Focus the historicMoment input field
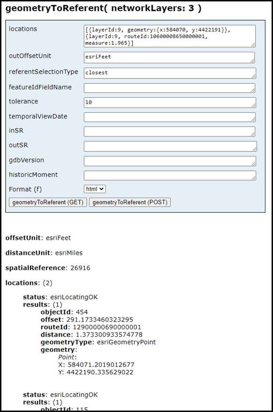Screen dimensions: 273x412 tap(170, 175)
